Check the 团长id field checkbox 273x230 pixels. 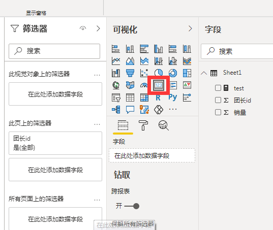coord(218,100)
